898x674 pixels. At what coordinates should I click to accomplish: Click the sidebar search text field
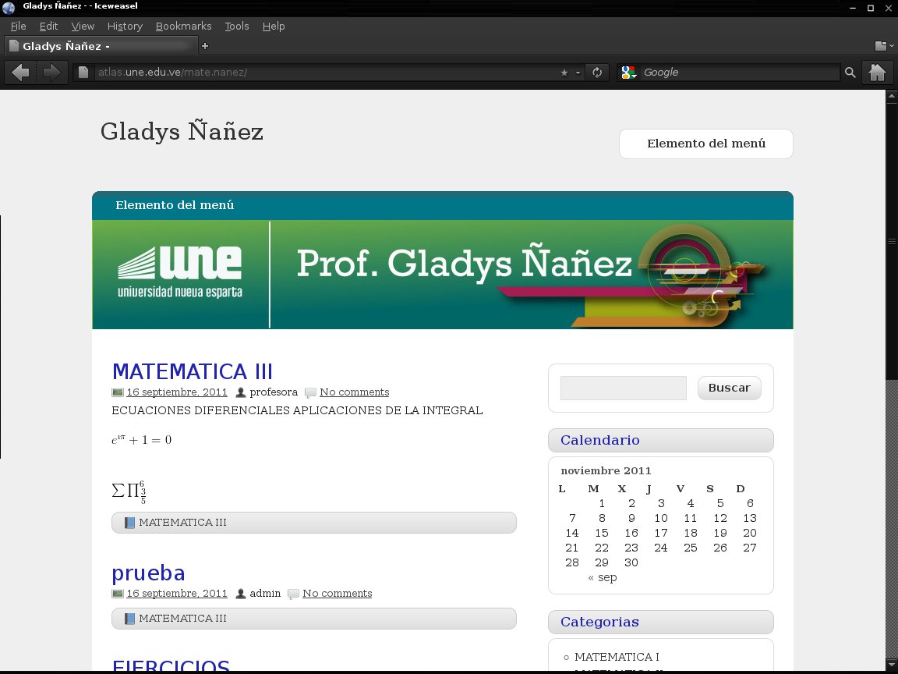(623, 388)
